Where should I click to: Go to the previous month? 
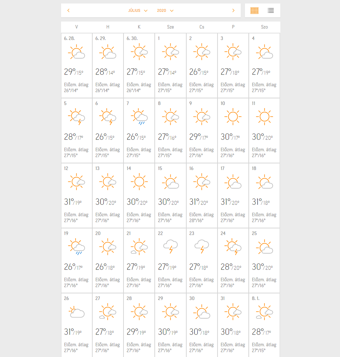click(x=68, y=10)
